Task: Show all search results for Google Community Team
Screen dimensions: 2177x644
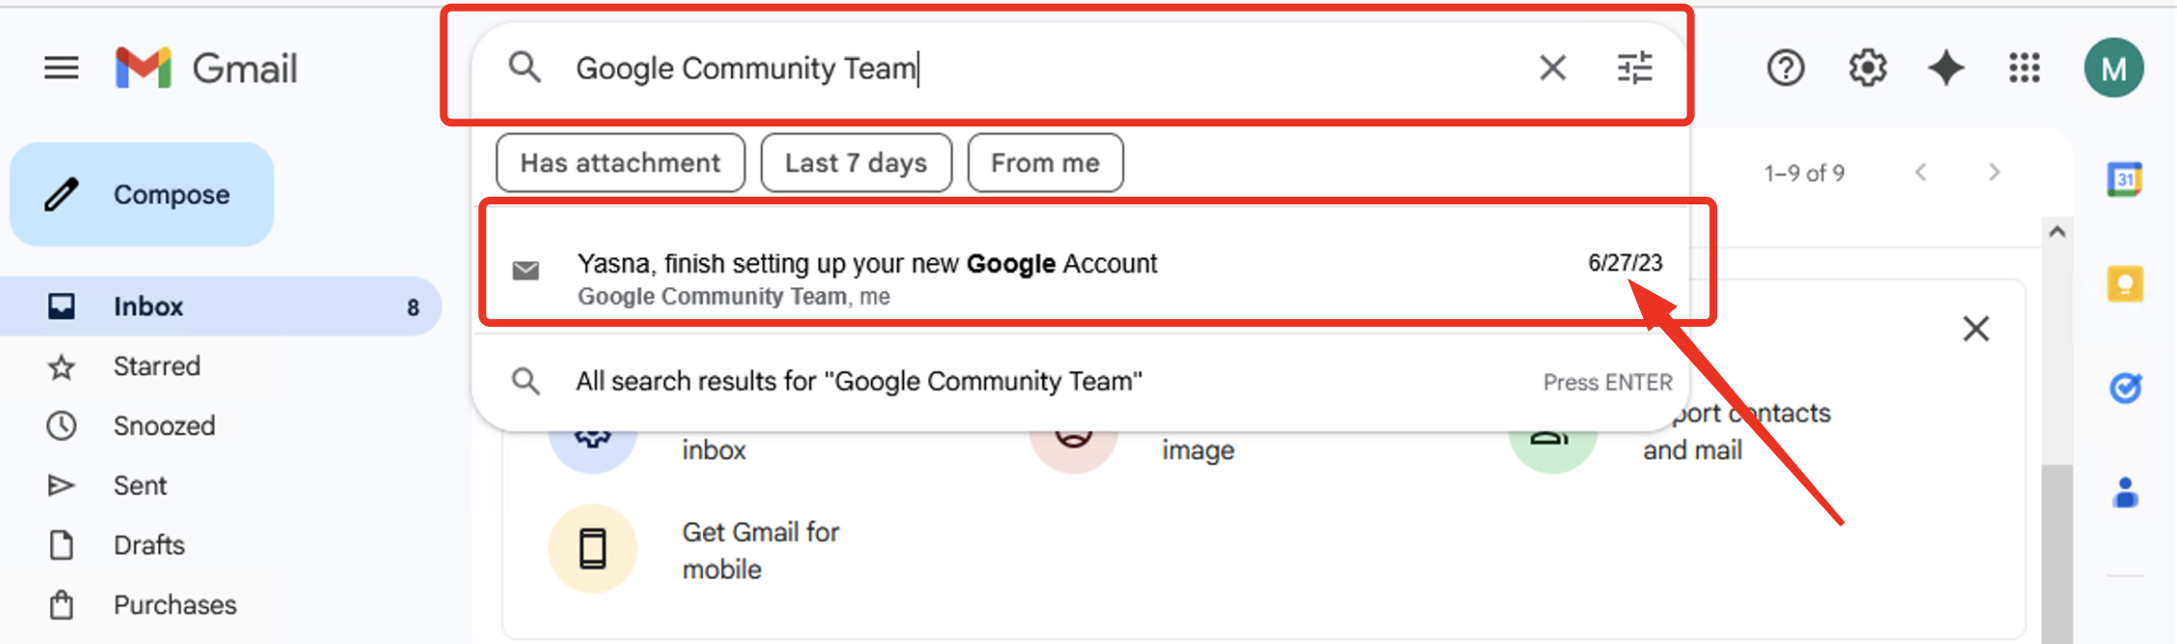Action: click(x=858, y=382)
